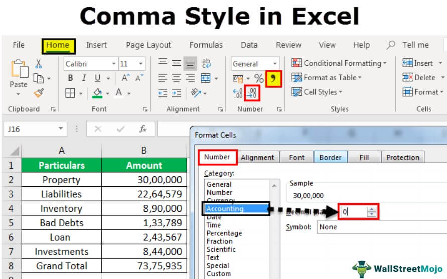Image resolution: width=447 pixels, height=279 pixels.
Task: Apply the Fill Color bucket icon
Action: (97, 93)
